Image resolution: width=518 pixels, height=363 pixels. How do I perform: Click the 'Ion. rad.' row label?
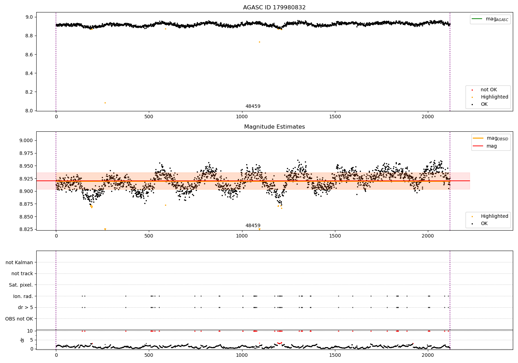(23, 296)
